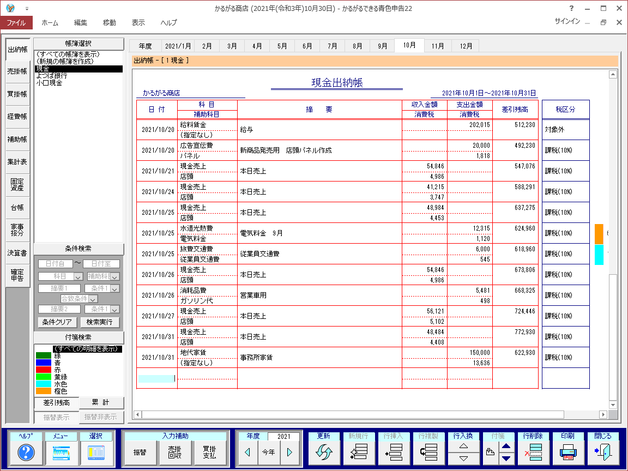Switch to the 11月 month tab
This screenshot has height=471, width=628.
438,46
